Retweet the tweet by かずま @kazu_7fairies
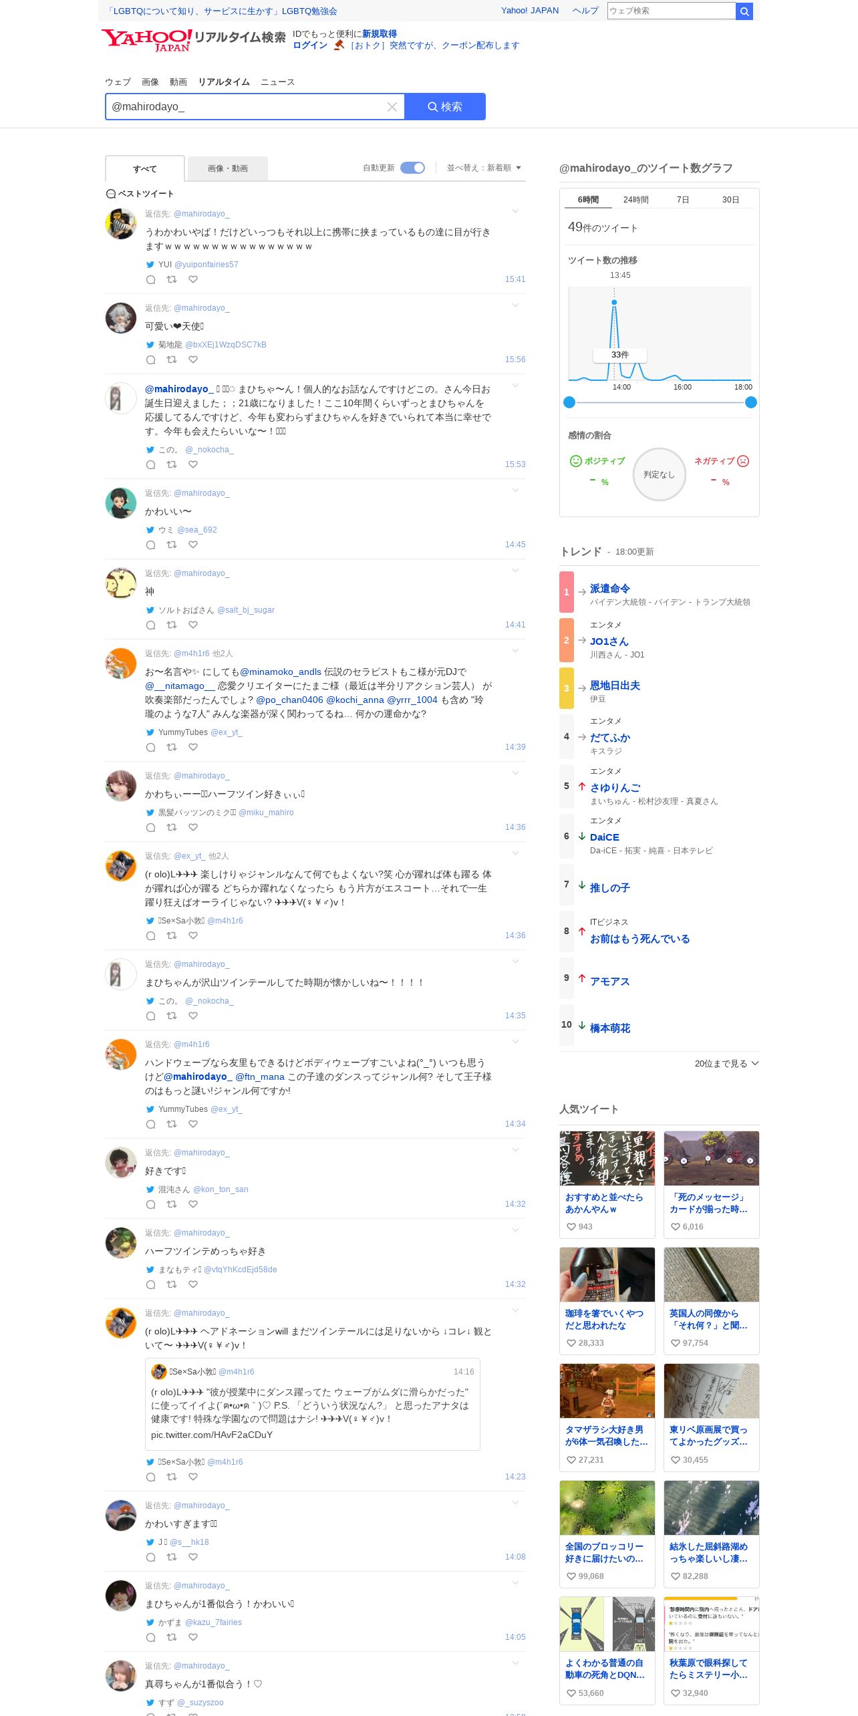This screenshot has width=858, height=1716. (x=172, y=1637)
